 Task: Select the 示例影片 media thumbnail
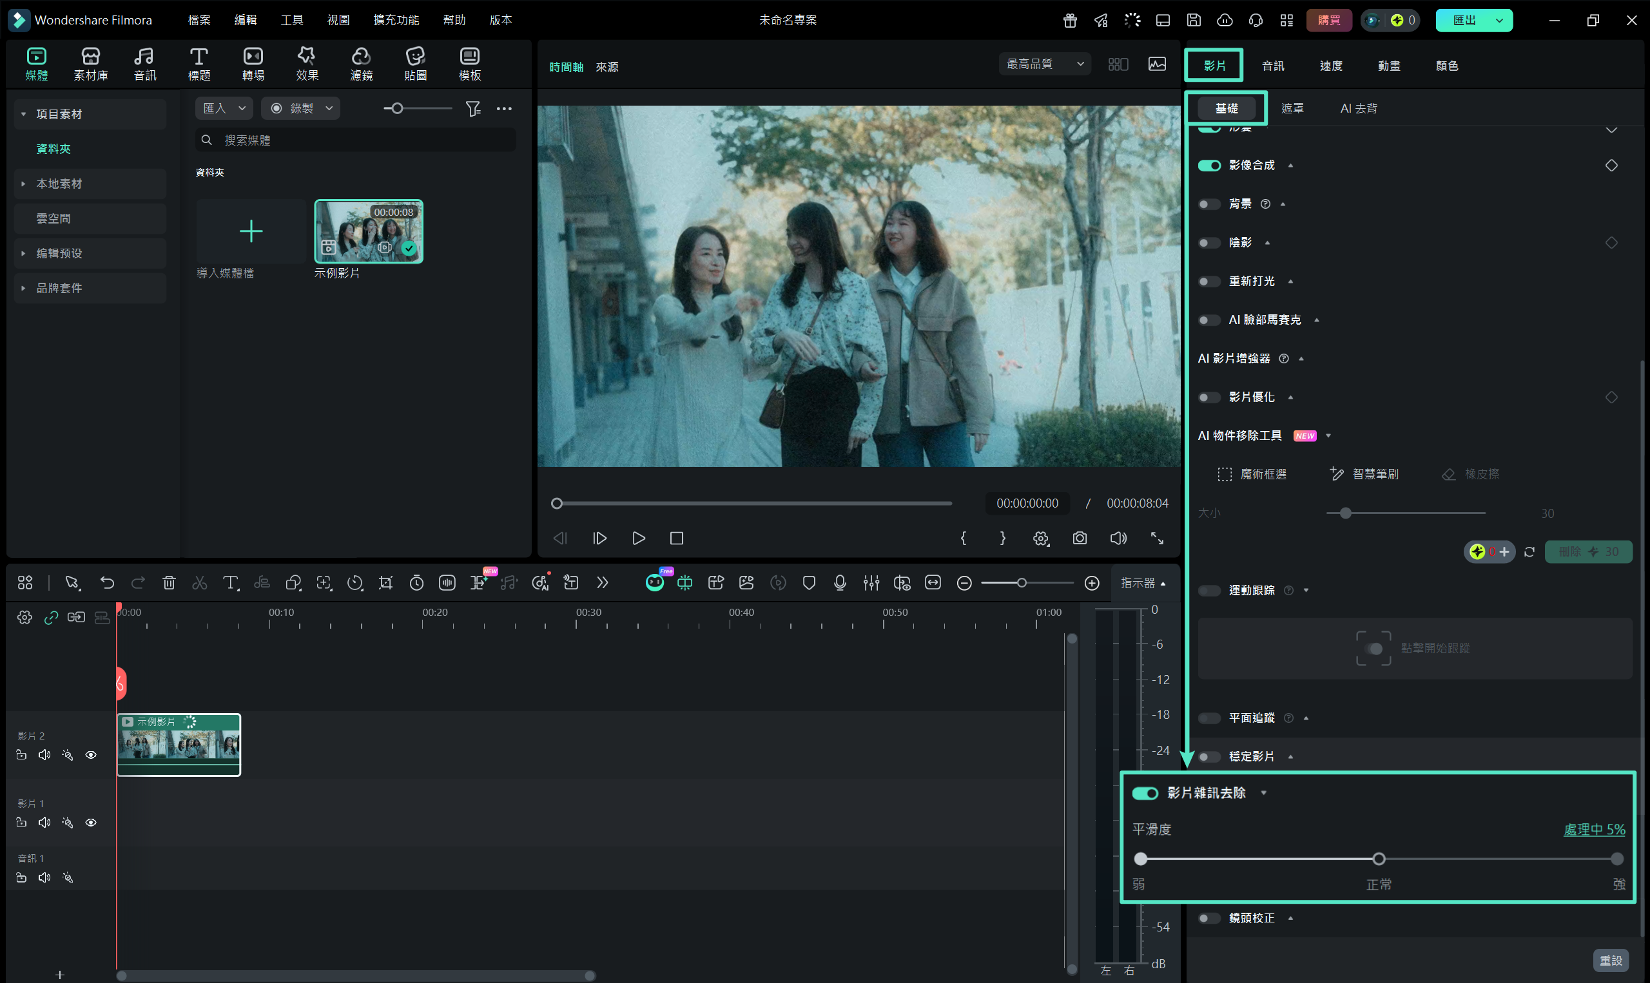click(369, 231)
